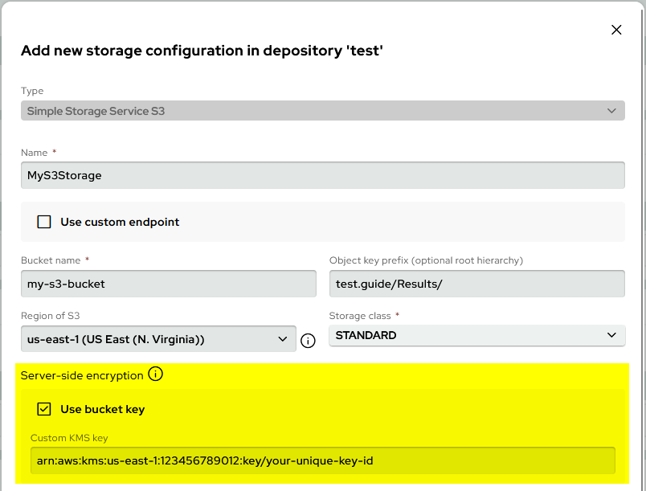This screenshot has height=491, width=646.
Task: Uncheck the Use bucket key checkbox
Action: pos(44,409)
